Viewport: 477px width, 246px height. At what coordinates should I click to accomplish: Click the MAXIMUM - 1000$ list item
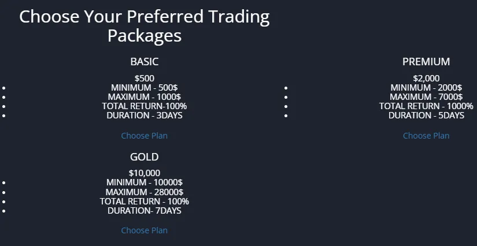click(144, 97)
